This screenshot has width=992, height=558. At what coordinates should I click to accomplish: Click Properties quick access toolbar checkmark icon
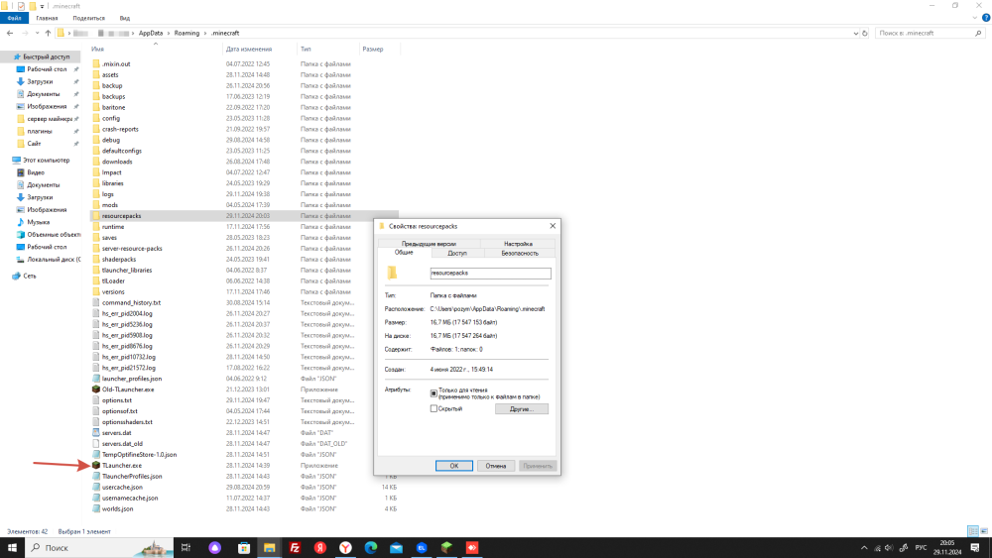pos(21,6)
